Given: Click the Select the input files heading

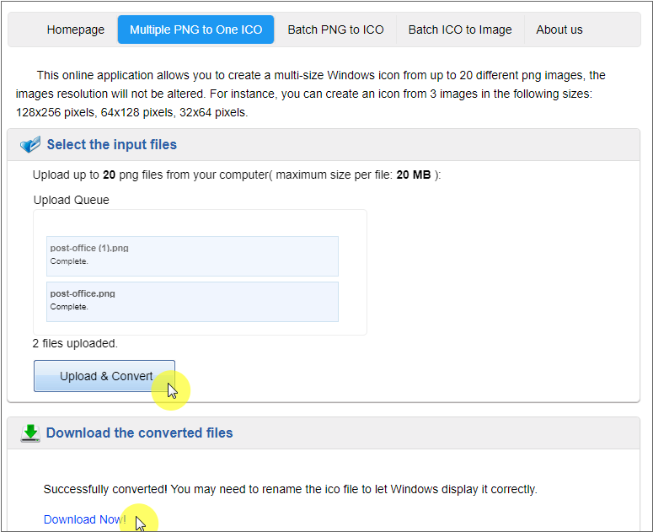Looking at the screenshot, I should [x=112, y=145].
